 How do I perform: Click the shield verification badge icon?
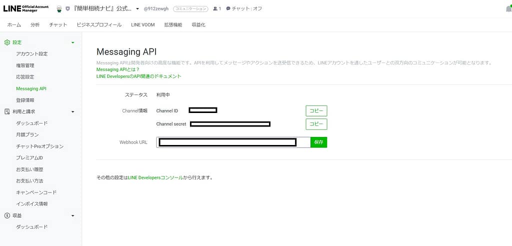click(67, 8)
